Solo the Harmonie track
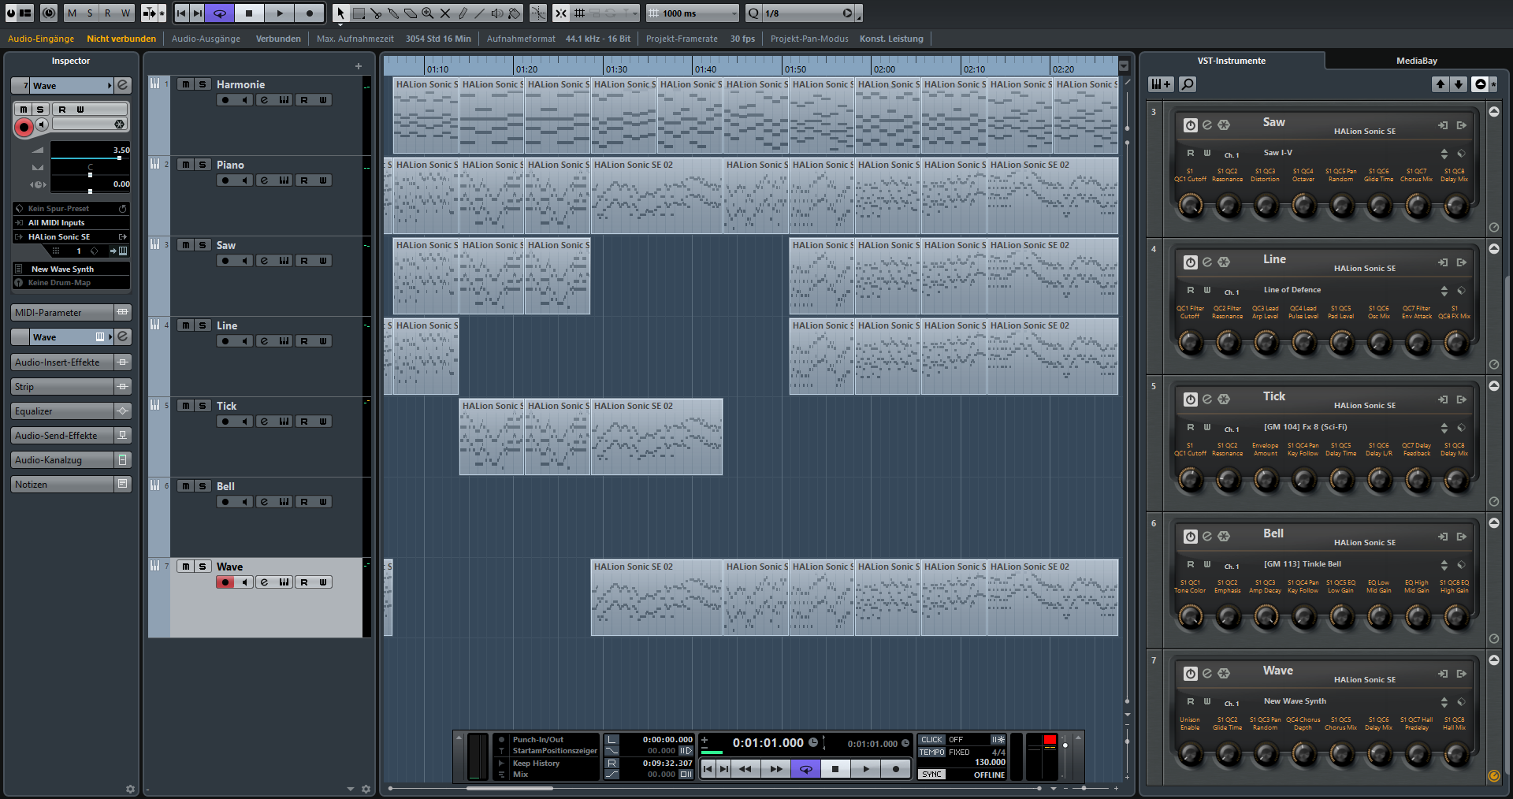 click(203, 84)
